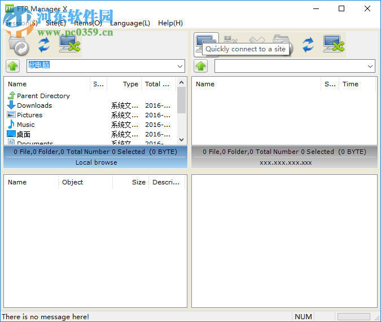Screen dimensions: 381x322
Task: Click the remote toolbar folder icon
Action: tap(282, 39)
